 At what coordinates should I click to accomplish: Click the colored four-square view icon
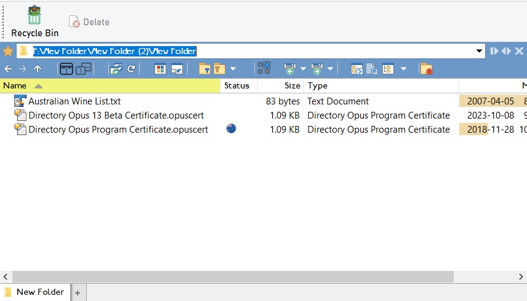click(x=160, y=69)
